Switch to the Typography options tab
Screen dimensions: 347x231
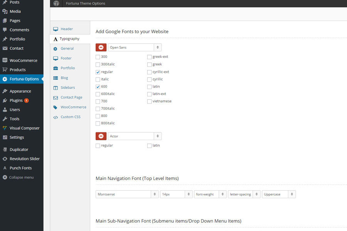pos(70,39)
